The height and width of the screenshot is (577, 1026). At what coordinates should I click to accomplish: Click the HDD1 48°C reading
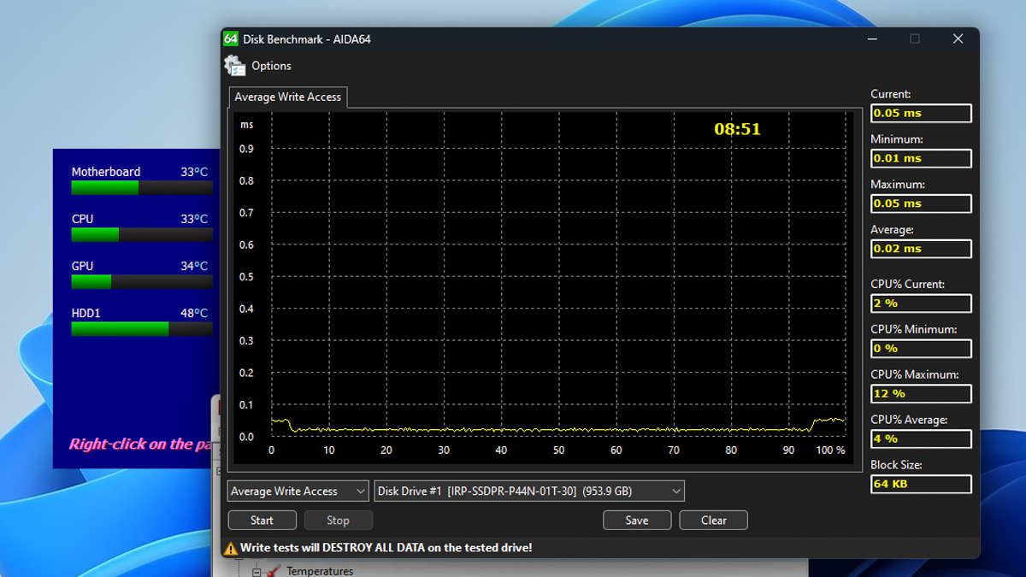194,313
